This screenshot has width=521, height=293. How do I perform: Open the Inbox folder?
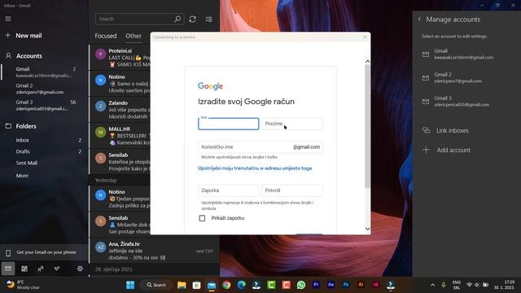44,140
